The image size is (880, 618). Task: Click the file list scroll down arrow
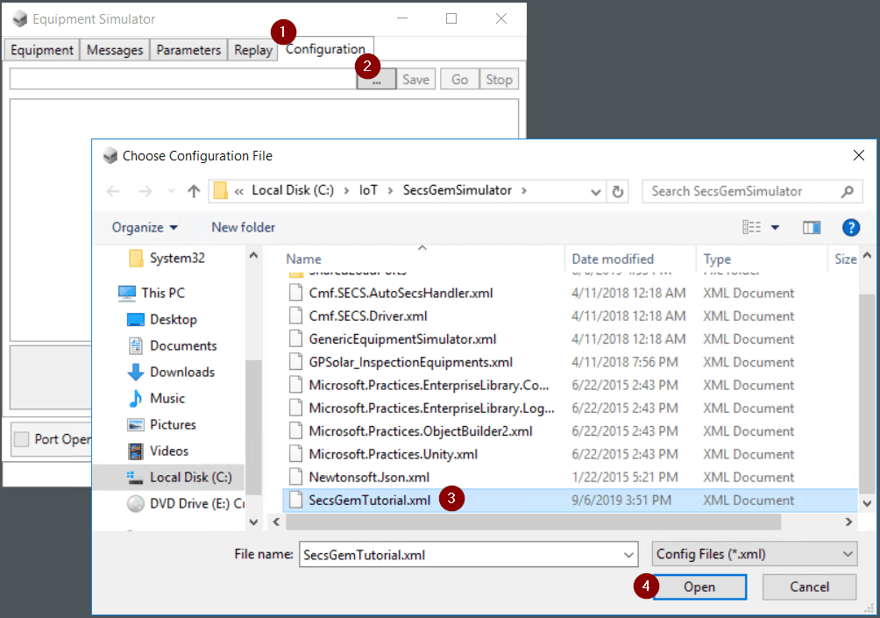867,503
